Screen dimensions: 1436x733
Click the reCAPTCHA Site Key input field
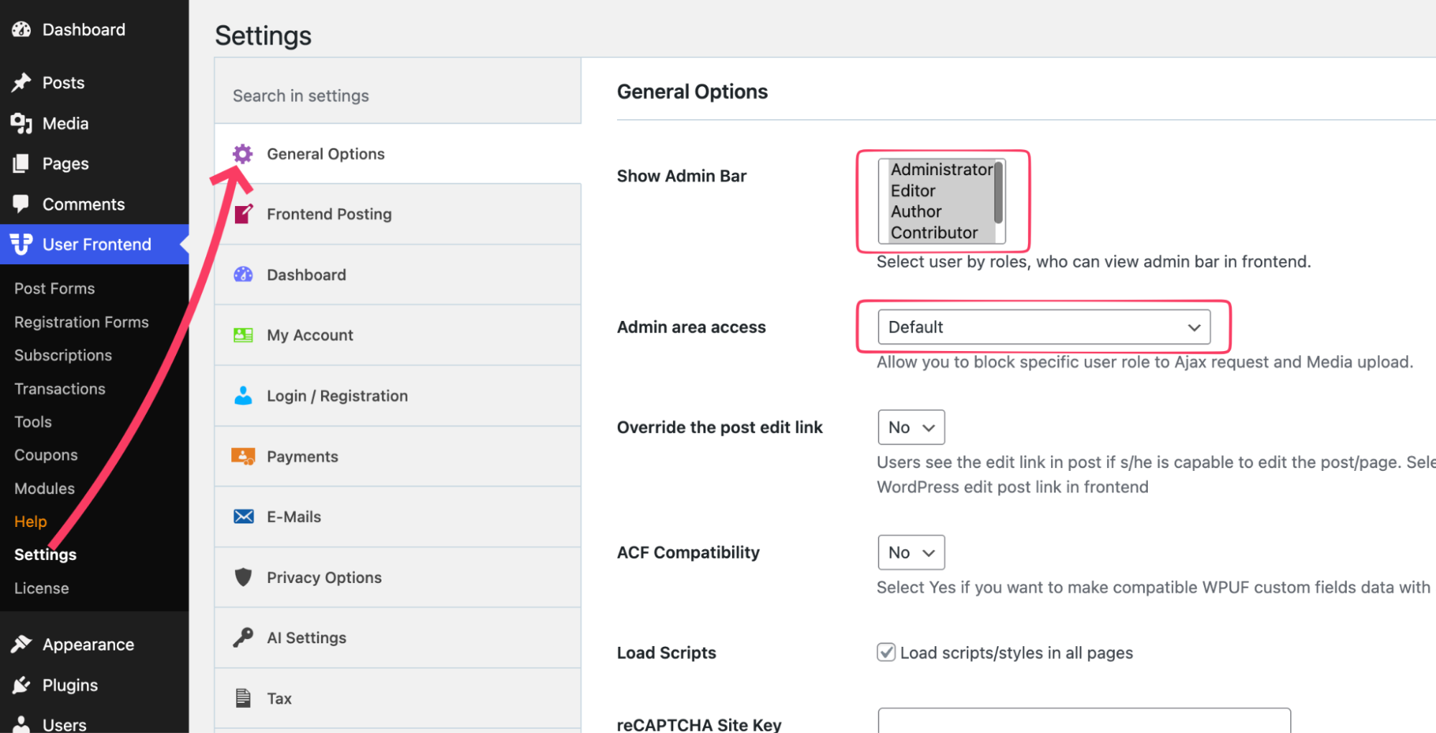(x=1084, y=721)
